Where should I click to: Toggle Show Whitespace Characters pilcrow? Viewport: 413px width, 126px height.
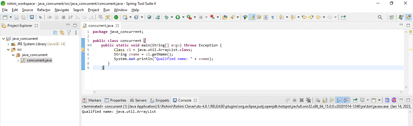point(273,17)
